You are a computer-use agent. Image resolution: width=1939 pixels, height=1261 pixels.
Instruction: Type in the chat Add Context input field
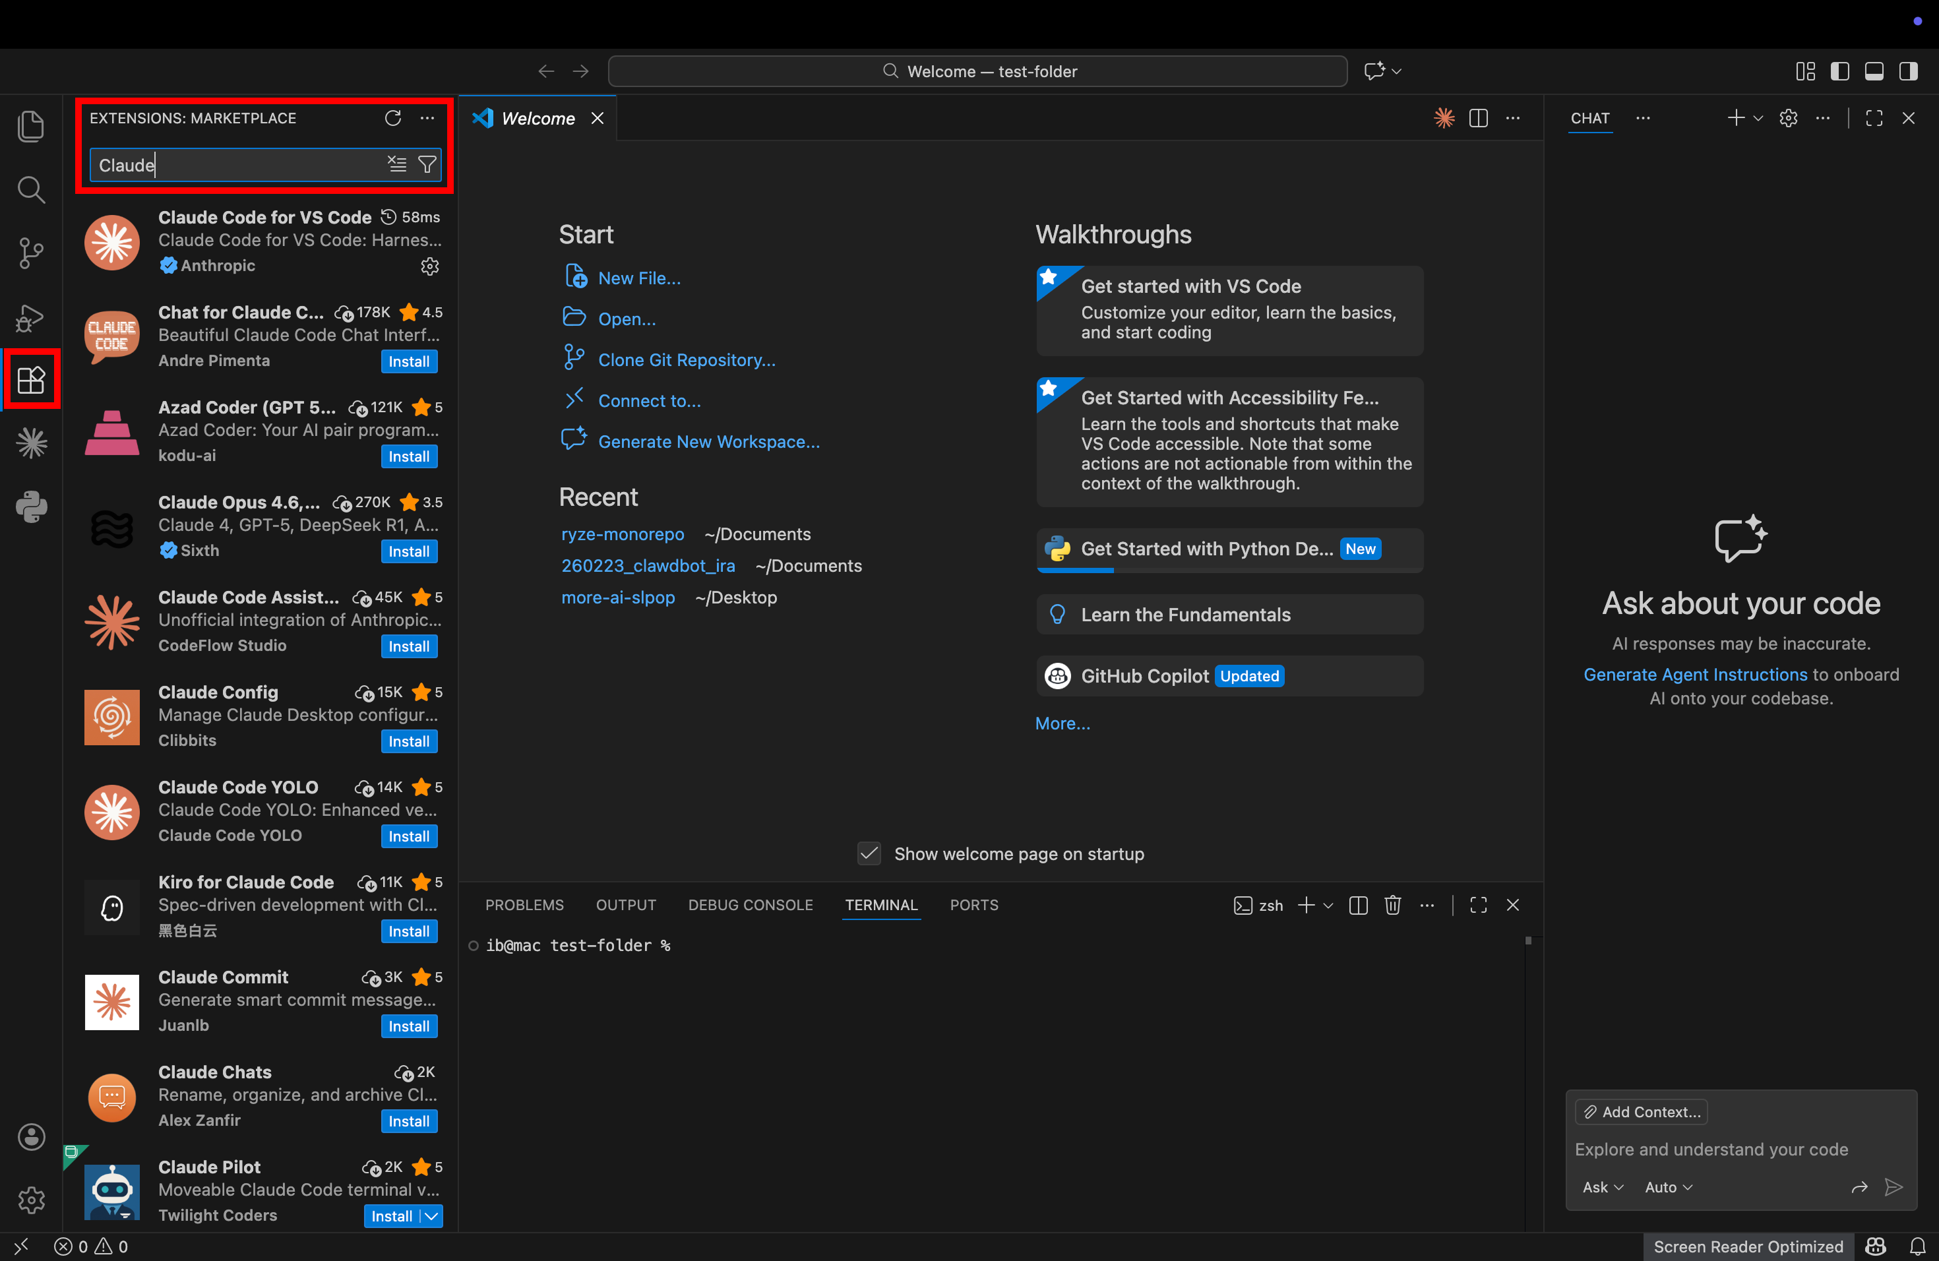tap(1711, 1150)
